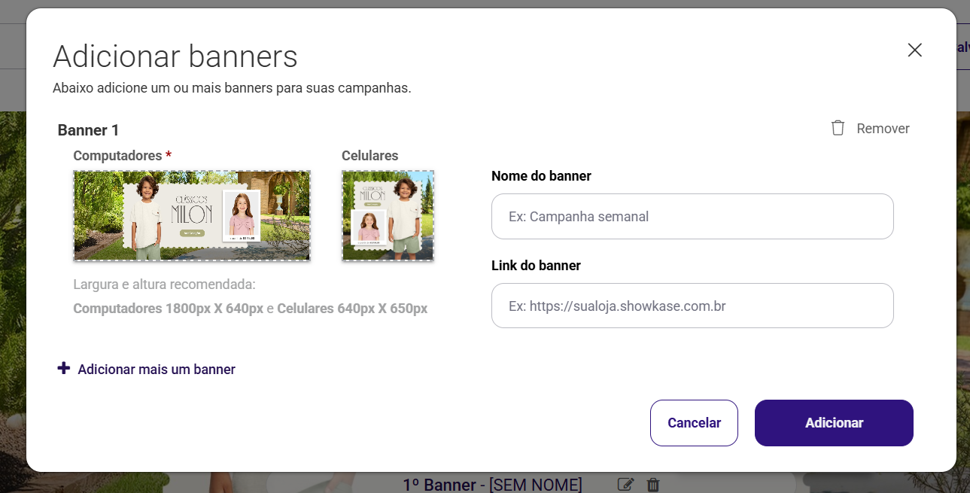Image resolution: width=970 pixels, height=493 pixels.
Task: Click Adicionar mais um banner link
Action: pyautogui.click(x=157, y=370)
